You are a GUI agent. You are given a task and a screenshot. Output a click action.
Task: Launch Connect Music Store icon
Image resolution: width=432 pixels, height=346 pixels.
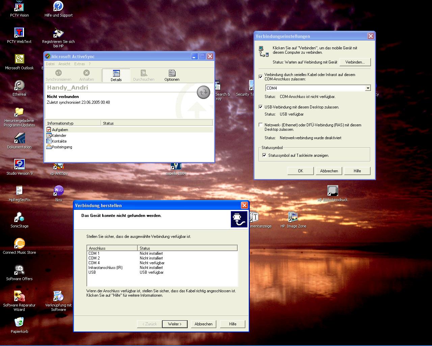tap(19, 246)
